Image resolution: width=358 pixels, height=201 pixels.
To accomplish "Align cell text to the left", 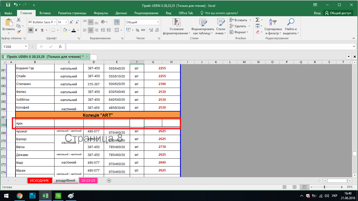I will 85,30.
